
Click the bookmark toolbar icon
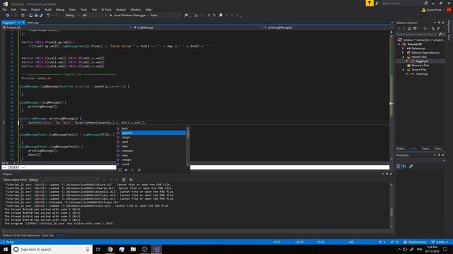click(x=221, y=16)
